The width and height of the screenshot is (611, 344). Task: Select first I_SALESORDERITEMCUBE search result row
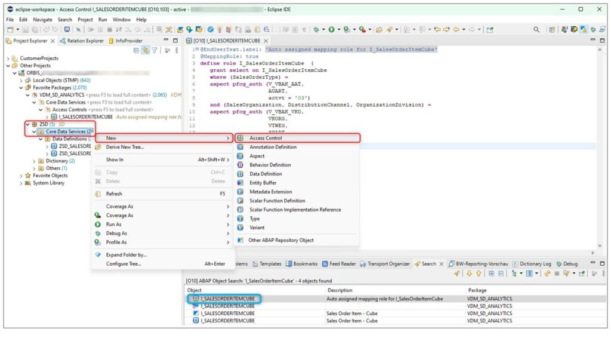point(395,299)
